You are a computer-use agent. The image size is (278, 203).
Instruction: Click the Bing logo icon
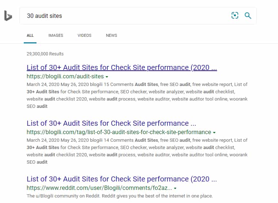pos(8,16)
